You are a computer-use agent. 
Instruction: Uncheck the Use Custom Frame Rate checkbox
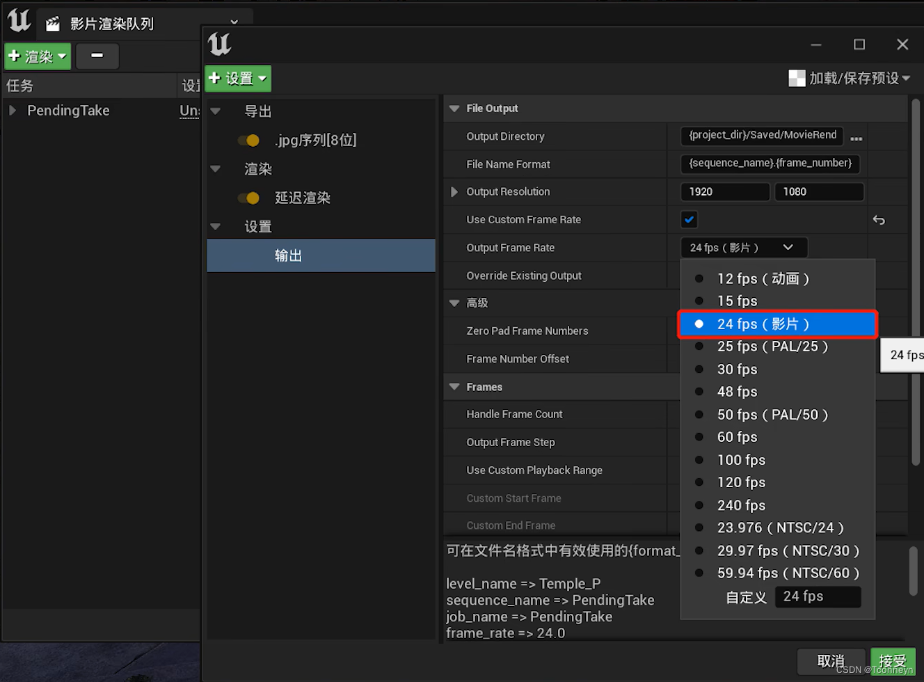click(x=689, y=219)
